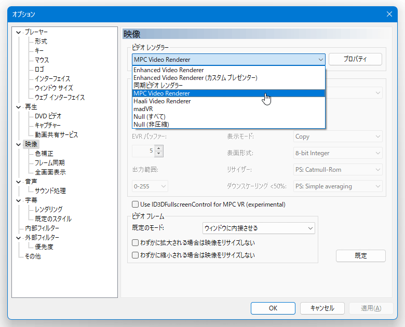The image size is (405, 327).
Task: Open the キャプチャー settings page
Action: click(x=48, y=125)
